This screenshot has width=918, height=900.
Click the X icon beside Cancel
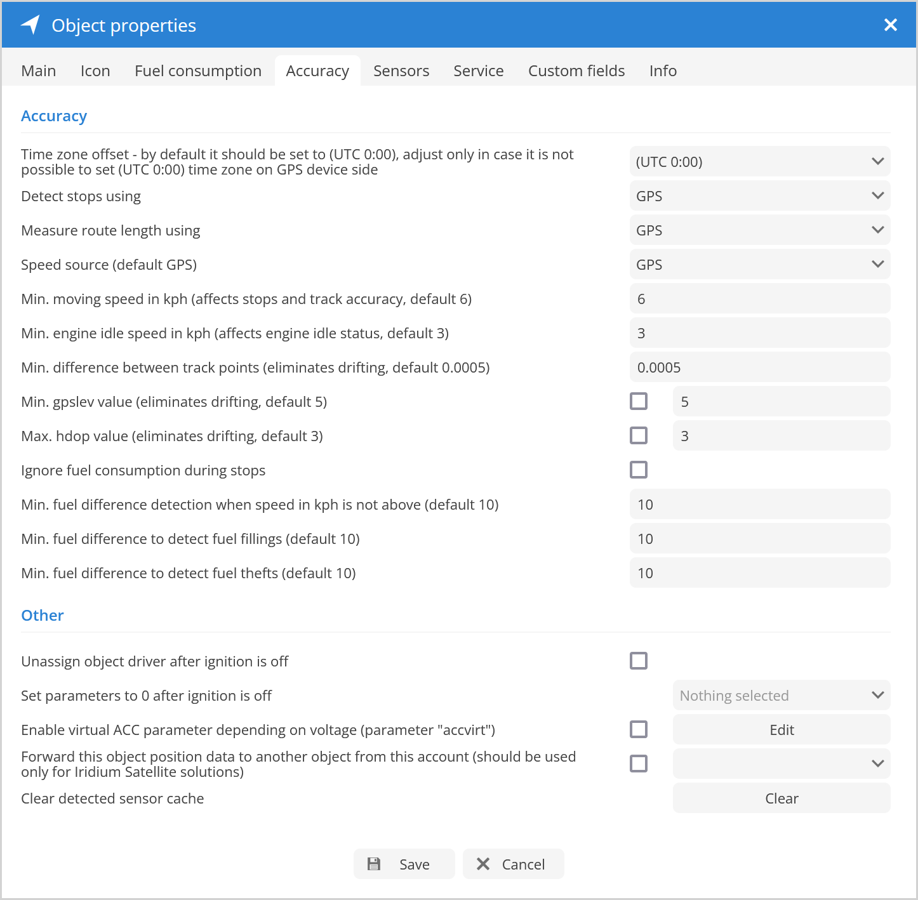[x=483, y=864]
